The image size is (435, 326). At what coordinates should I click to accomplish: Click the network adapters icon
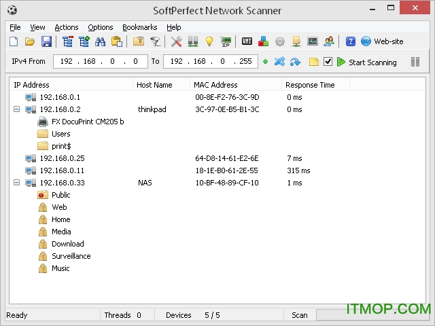[193, 41]
